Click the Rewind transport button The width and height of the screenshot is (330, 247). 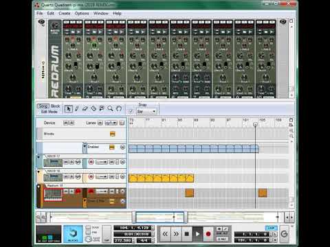165,234
